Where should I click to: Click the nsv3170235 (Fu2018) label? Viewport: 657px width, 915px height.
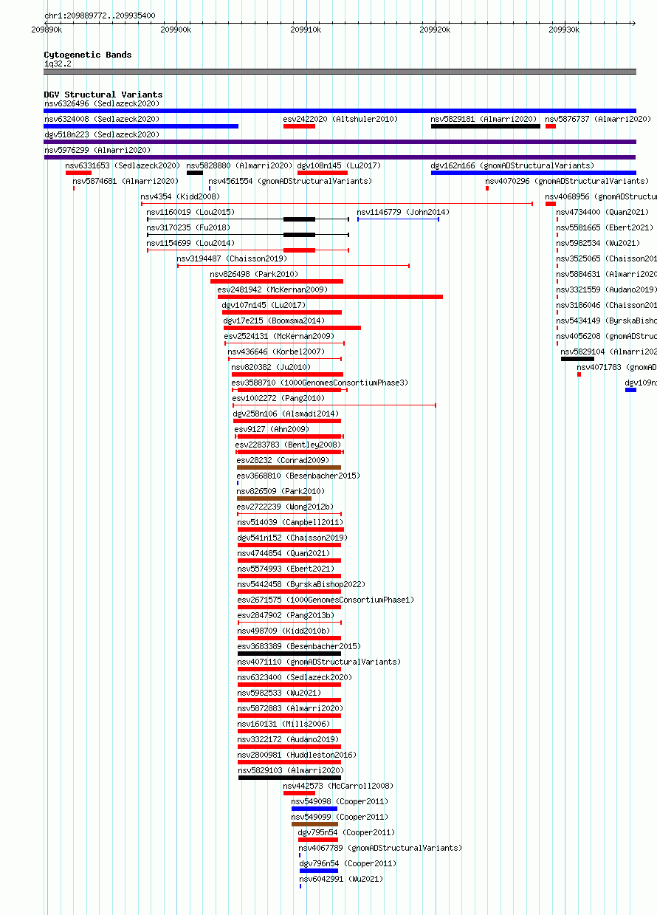188,227
